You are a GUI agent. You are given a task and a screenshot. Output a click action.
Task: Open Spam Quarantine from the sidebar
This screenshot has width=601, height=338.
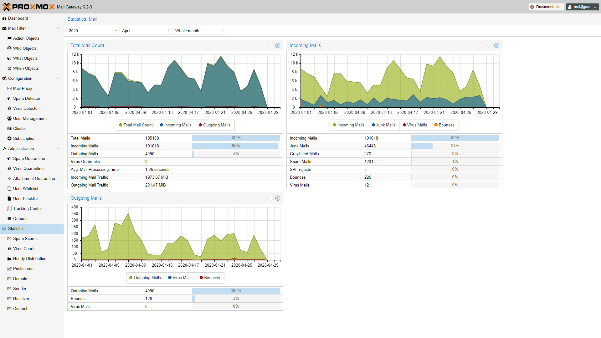tap(29, 159)
